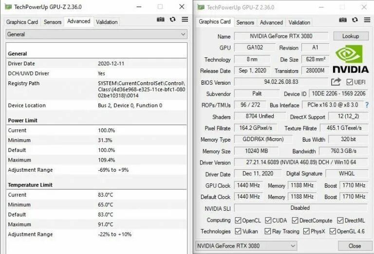Click the BIOS export share icon
The image size is (374, 254).
click(x=336, y=82)
